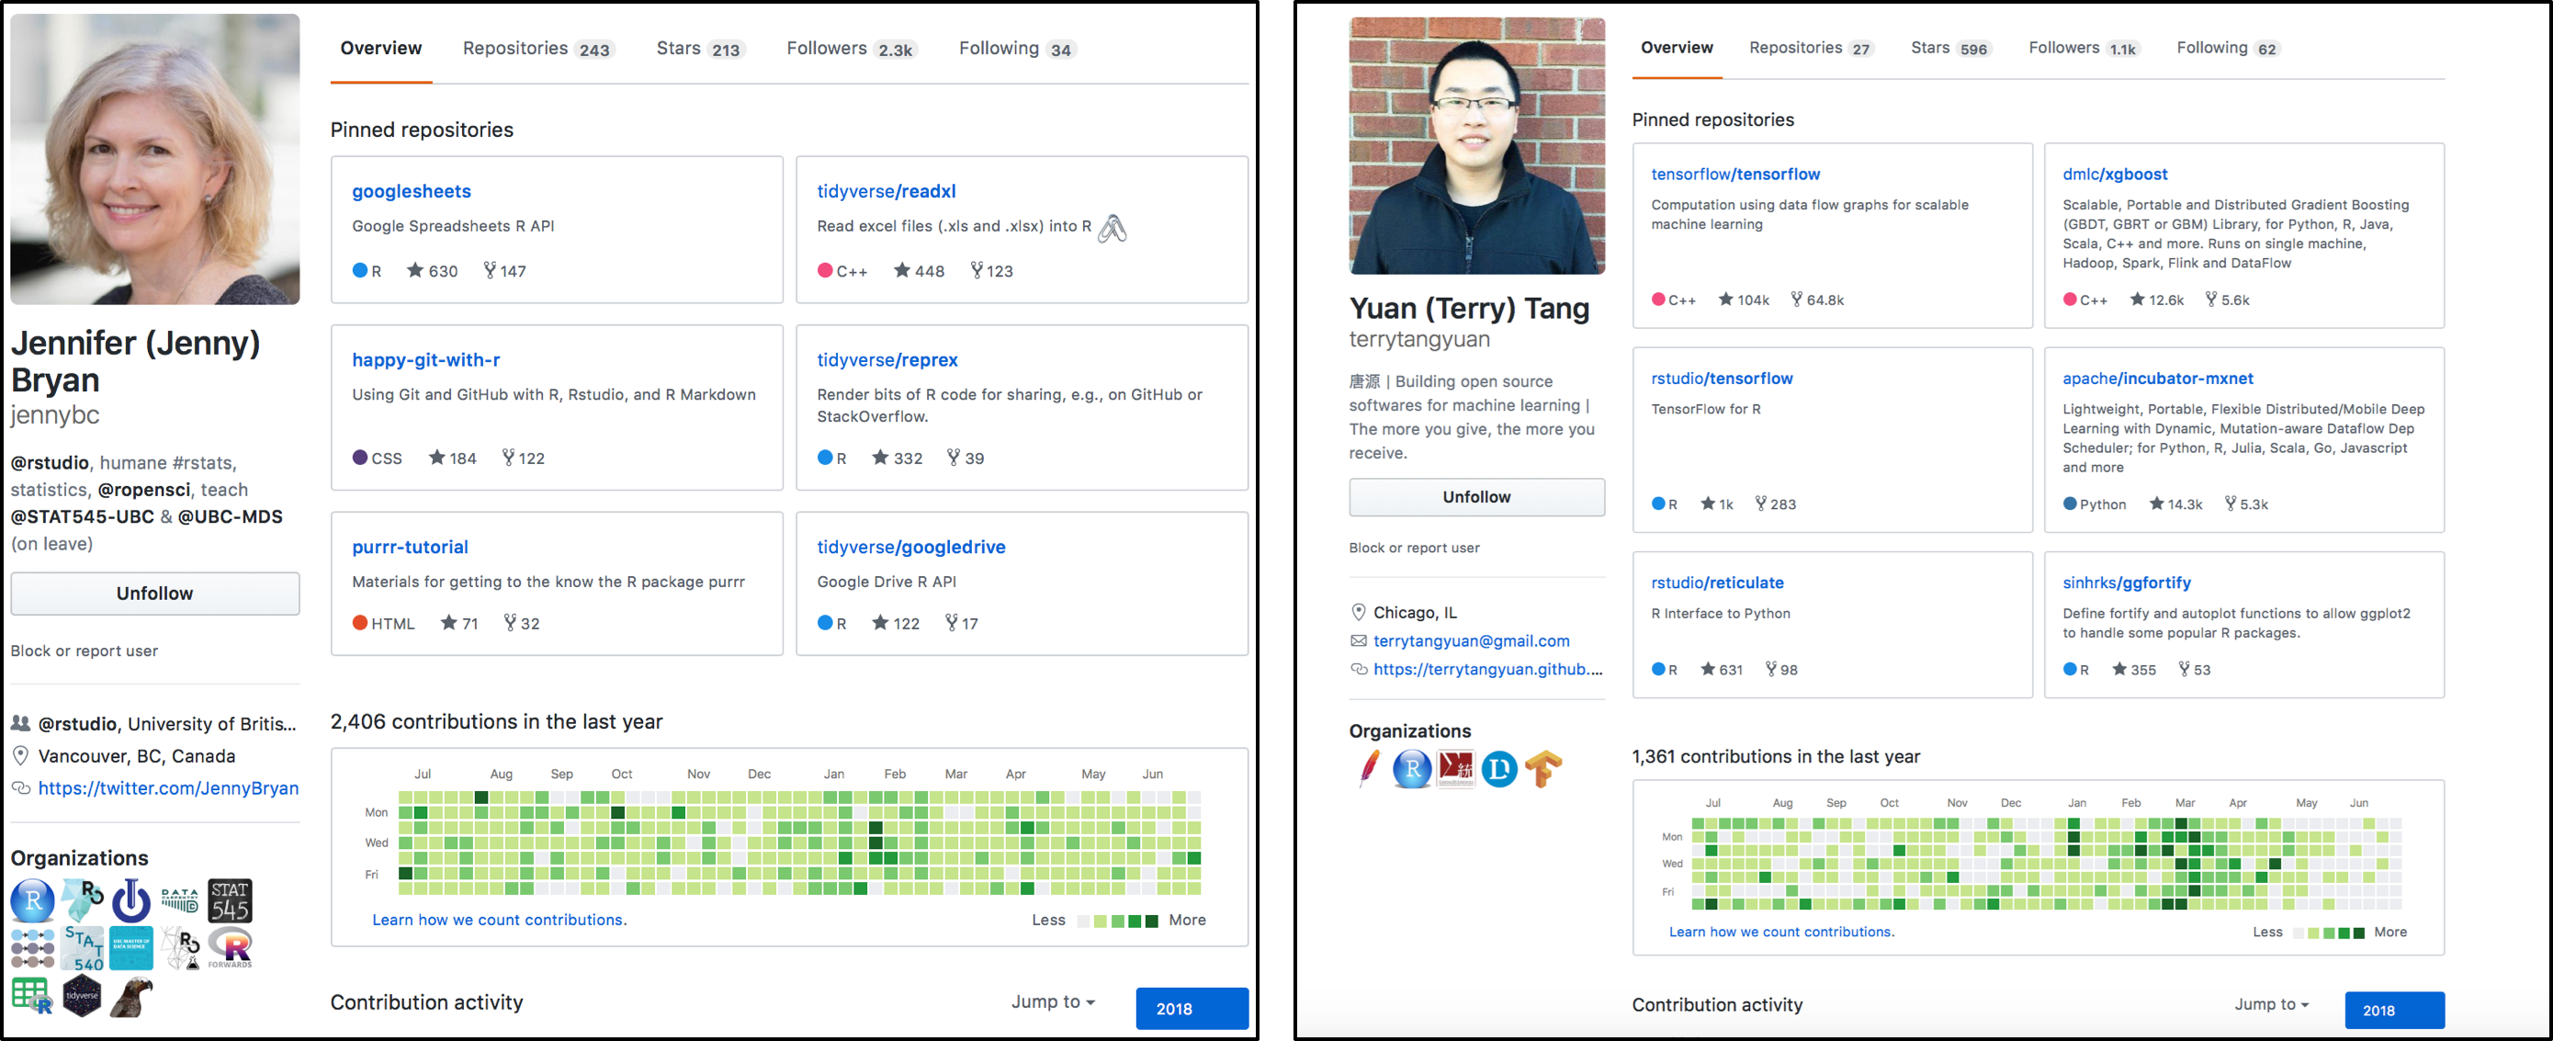The width and height of the screenshot is (2553, 1041).
Task: Expand Jump to menu on Jenny Bryan's profile
Action: pos(1053,1001)
